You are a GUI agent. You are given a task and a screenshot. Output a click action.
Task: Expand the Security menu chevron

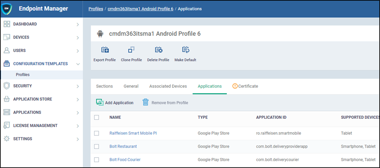tap(78, 86)
